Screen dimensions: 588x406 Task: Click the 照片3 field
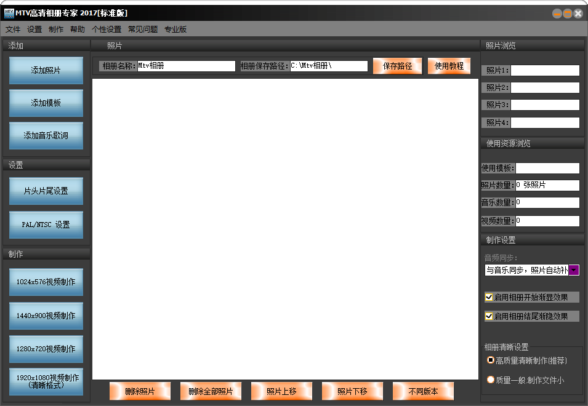(x=546, y=105)
